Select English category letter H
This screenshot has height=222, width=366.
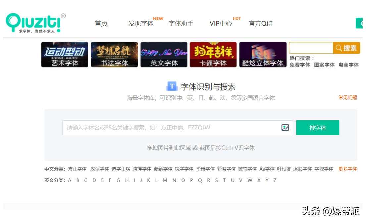point(127,180)
